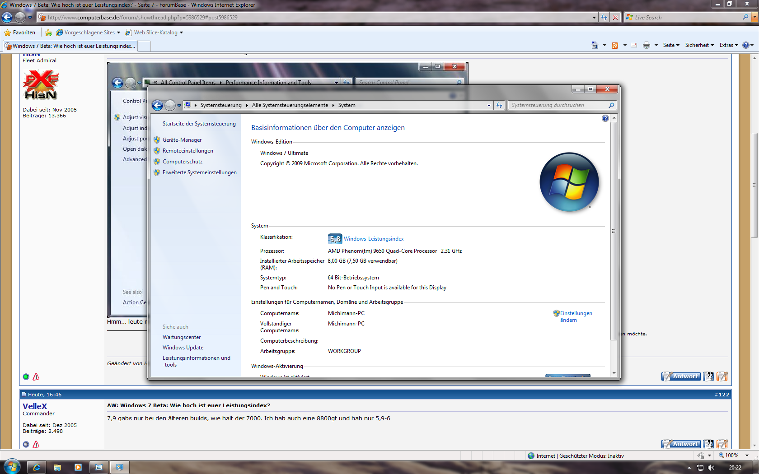Image resolution: width=759 pixels, height=474 pixels.
Task: Report post by HisN warning triangle icon
Action: (x=36, y=376)
